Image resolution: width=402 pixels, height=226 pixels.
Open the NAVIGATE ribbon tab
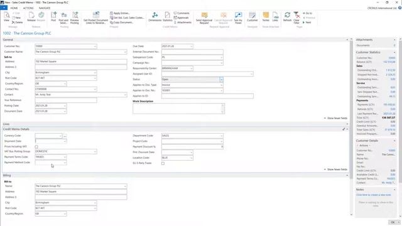[x=45, y=8]
